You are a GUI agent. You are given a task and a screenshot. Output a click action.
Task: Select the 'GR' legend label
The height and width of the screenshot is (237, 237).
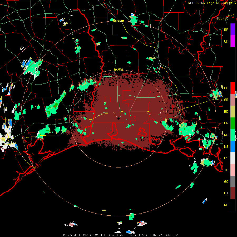[226, 100]
